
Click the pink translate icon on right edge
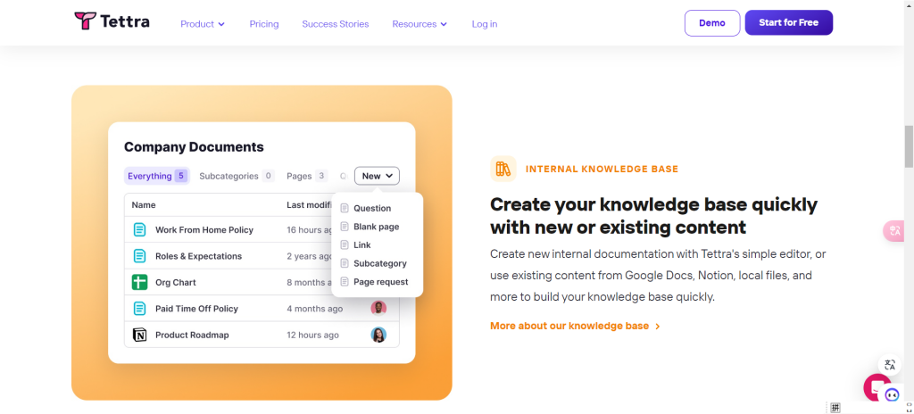point(893,231)
